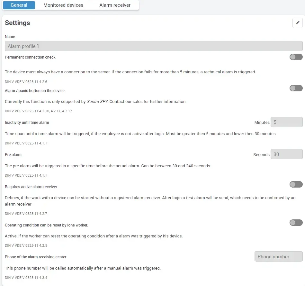Click the DIN V VDE V 0825-11 4.2.6 reference
Viewport: 305px width, 286px height.
click(26, 82)
